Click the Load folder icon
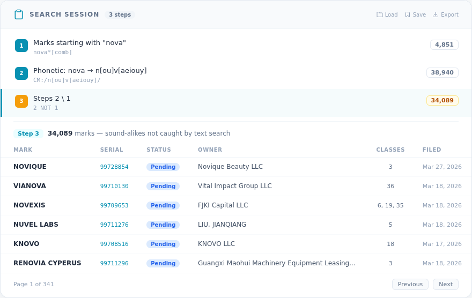Viewport: 472px width, 298px height. [x=380, y=15]
